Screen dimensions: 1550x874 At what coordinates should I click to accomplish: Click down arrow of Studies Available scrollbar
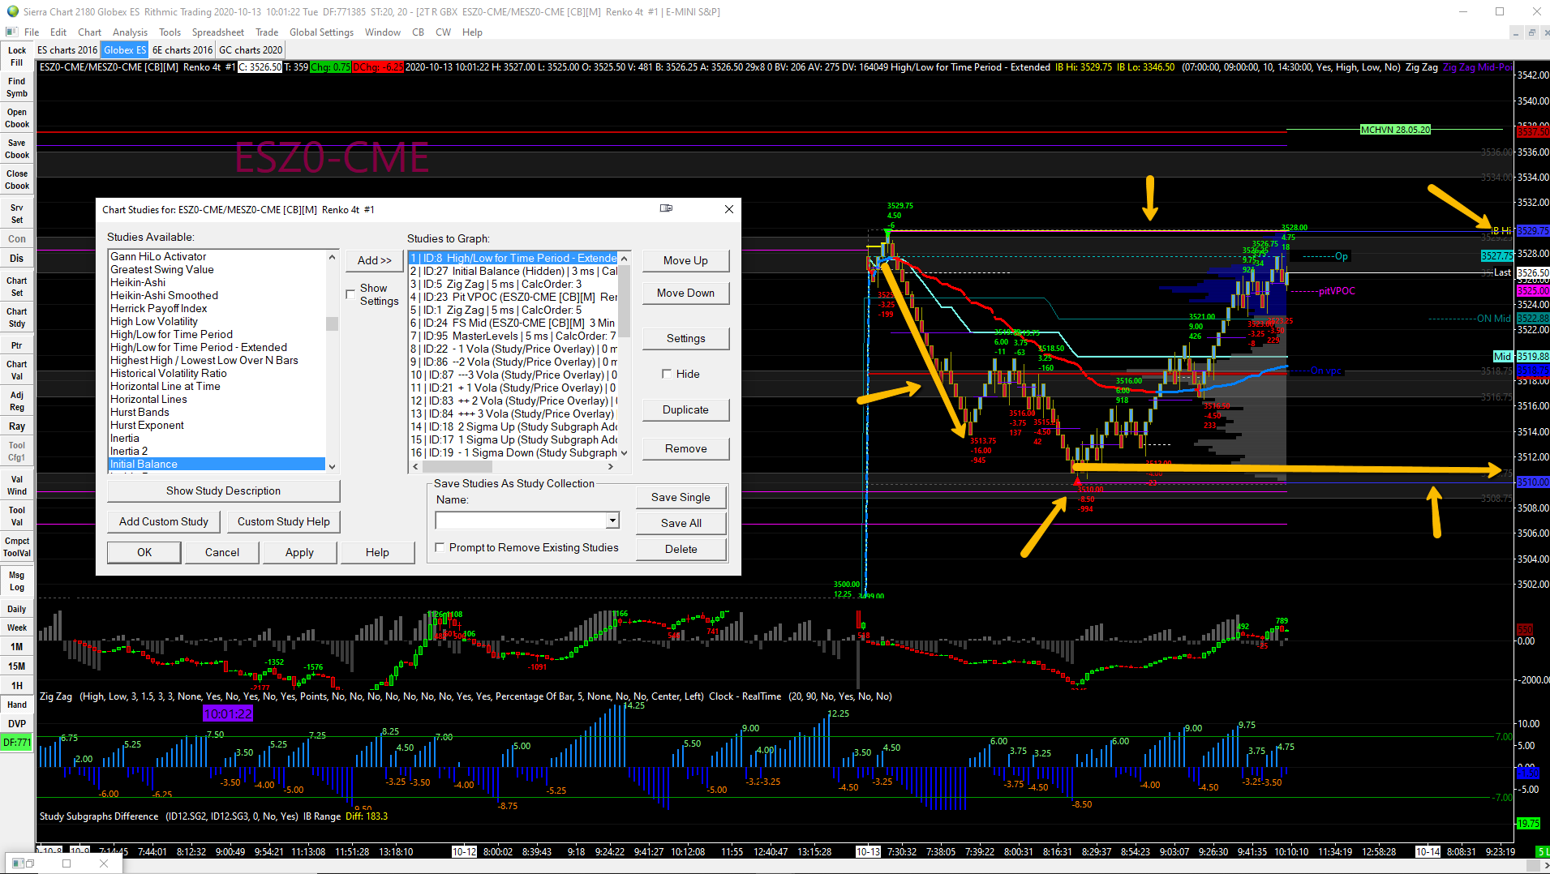coord(332,466)
